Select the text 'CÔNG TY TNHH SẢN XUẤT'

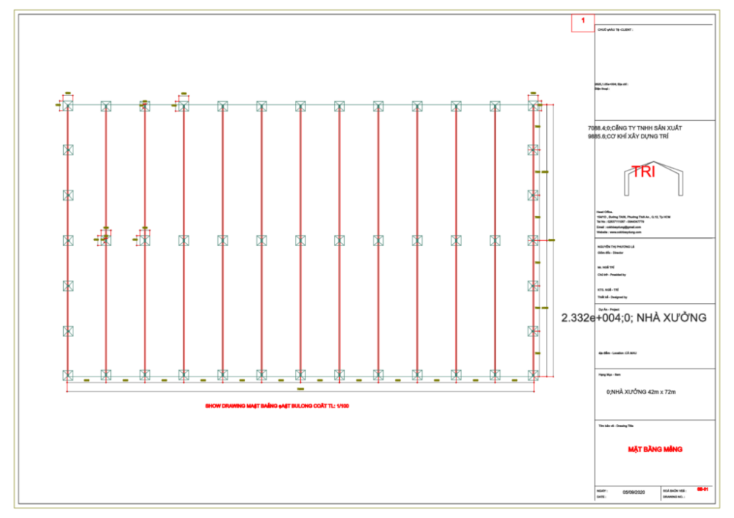coord(647,128)
